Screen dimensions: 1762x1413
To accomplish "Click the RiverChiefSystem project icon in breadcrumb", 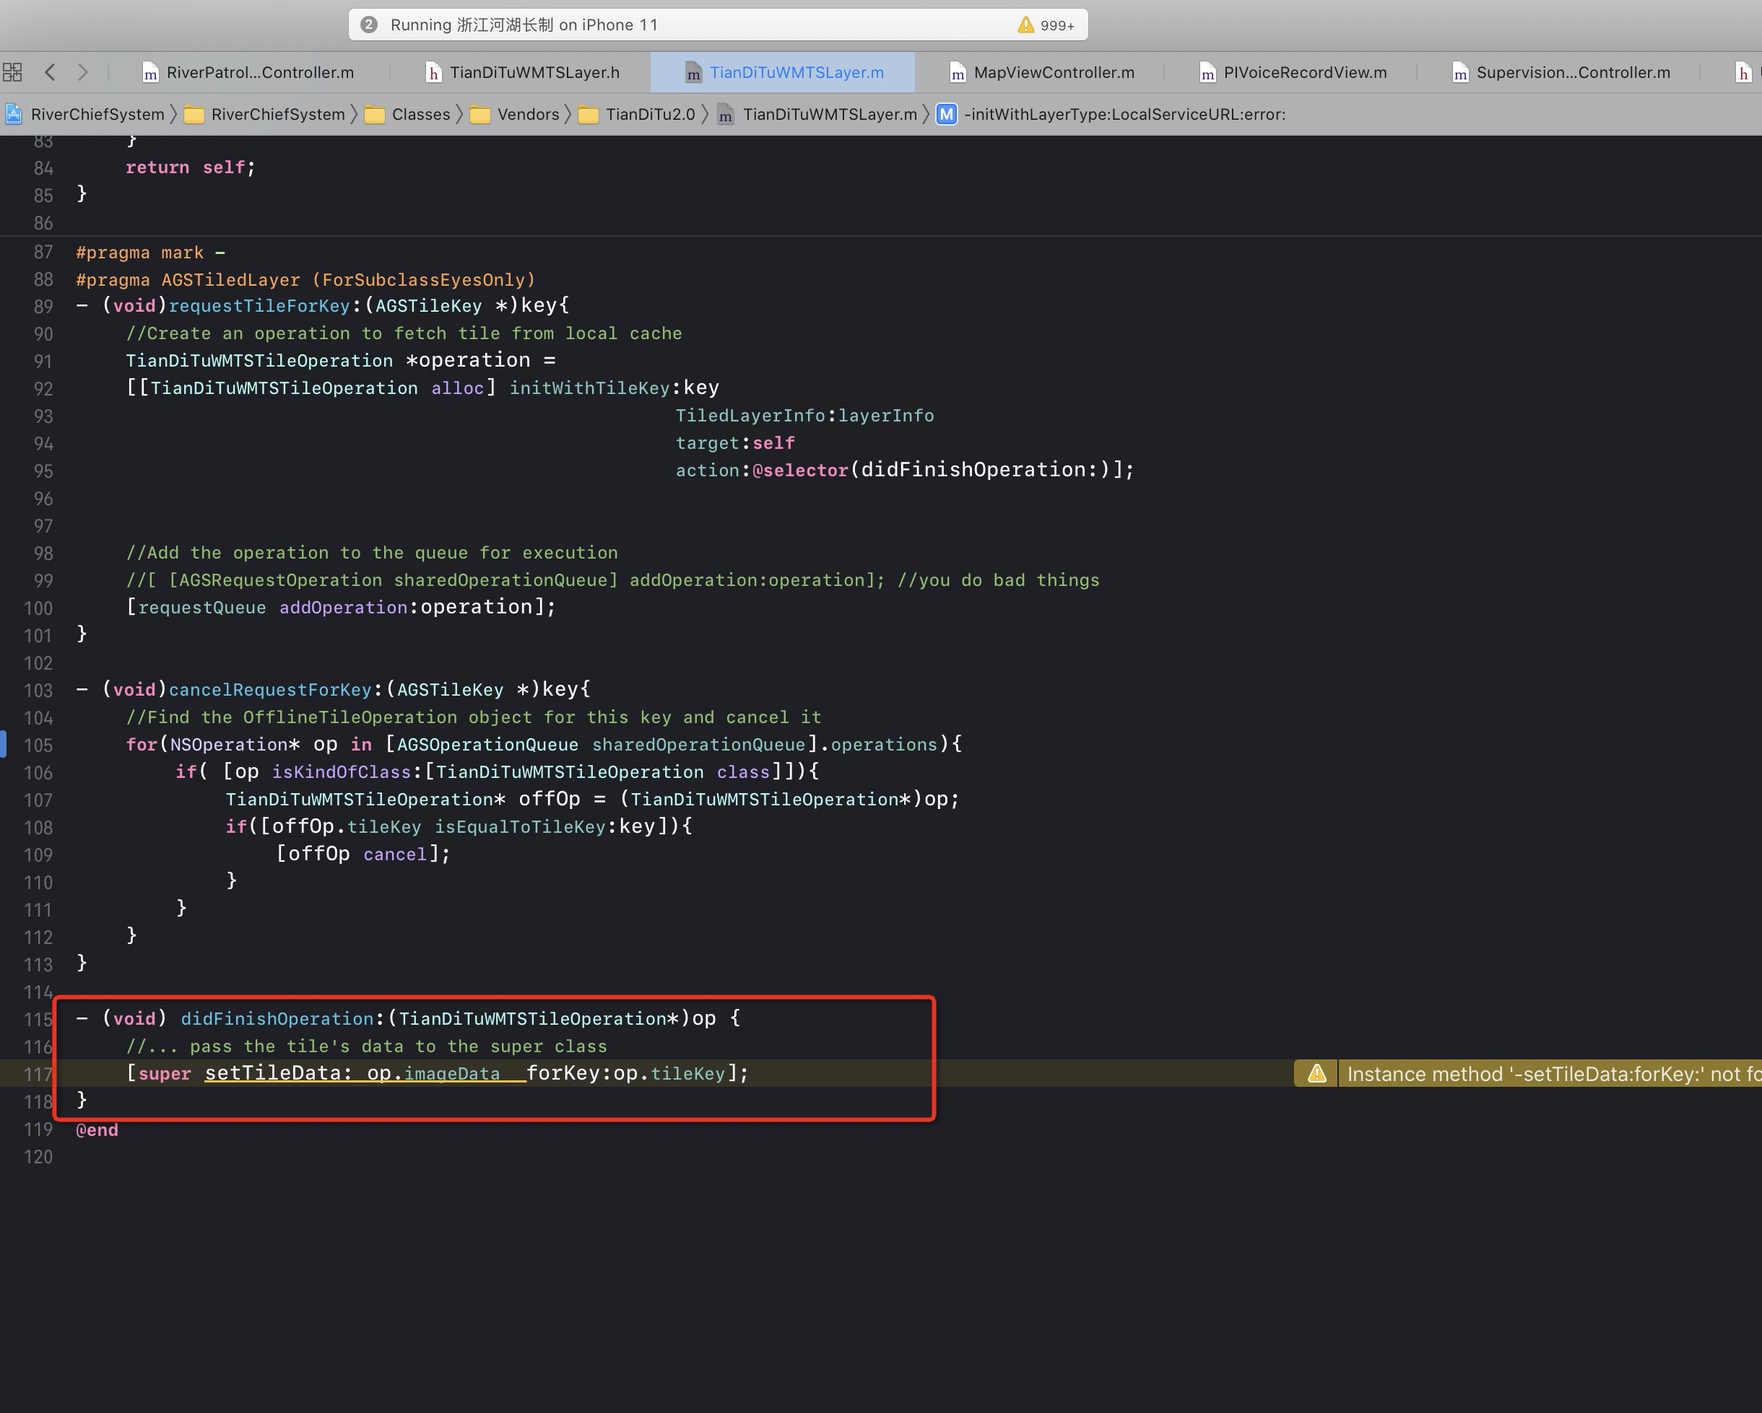I will [14, 114].
